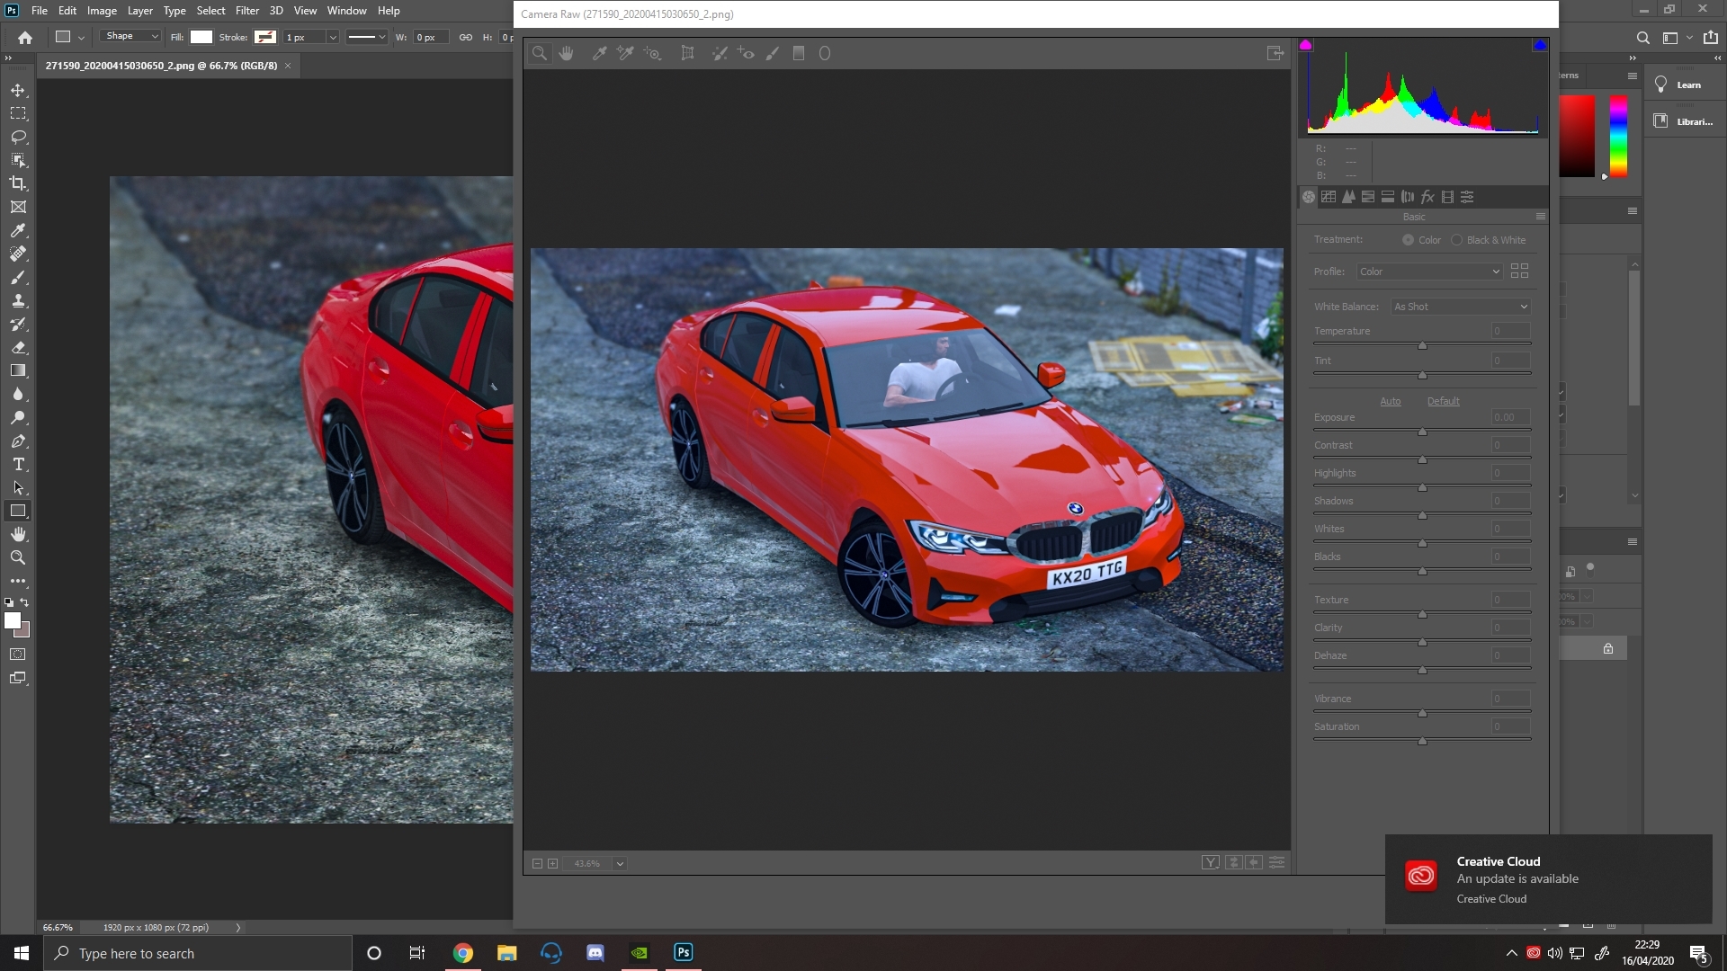
Task: Open the Layer menu
Action: pos(139,11)
